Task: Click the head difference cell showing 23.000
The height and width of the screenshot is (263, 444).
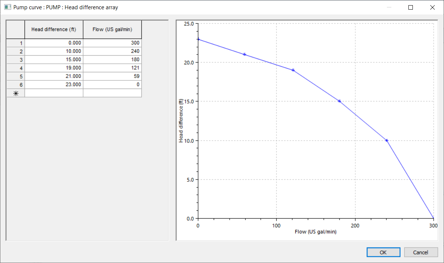Action: pos(54,84)
